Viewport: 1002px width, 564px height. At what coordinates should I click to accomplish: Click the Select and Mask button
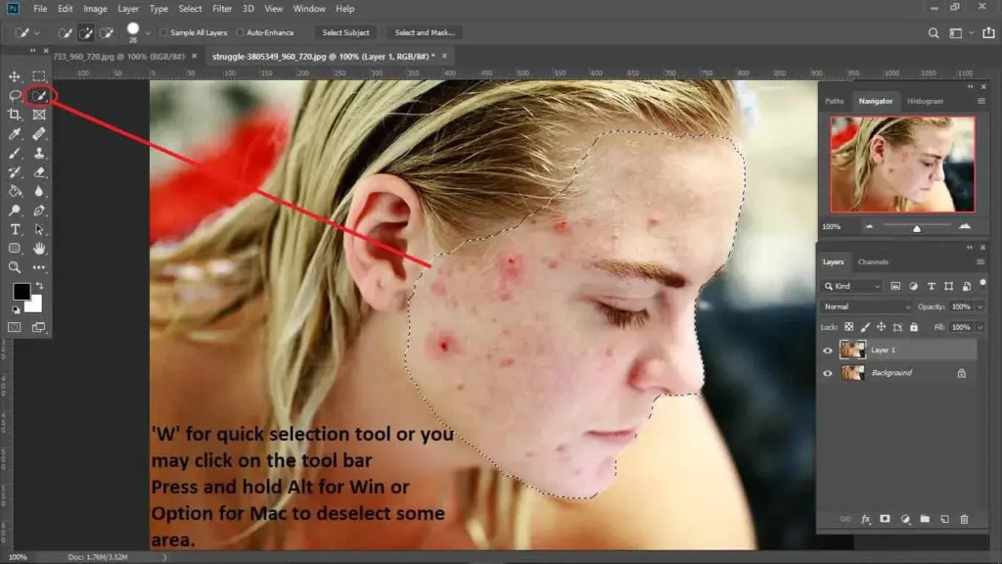[x=424, y=32]
